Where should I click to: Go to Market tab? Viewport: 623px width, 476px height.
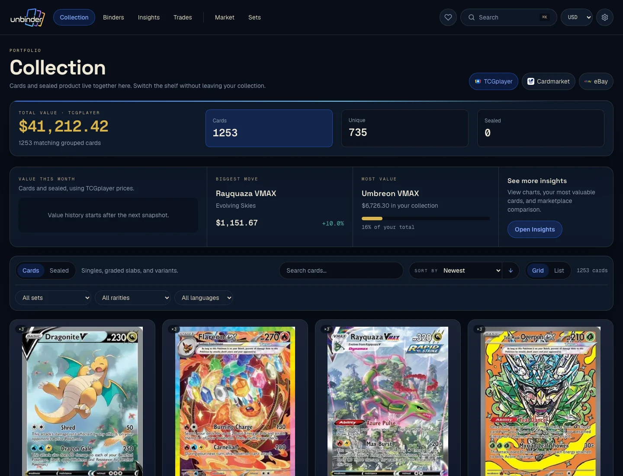pos(225,17)
